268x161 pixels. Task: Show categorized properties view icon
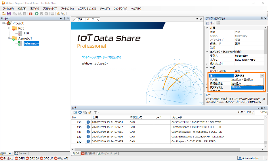207,23
